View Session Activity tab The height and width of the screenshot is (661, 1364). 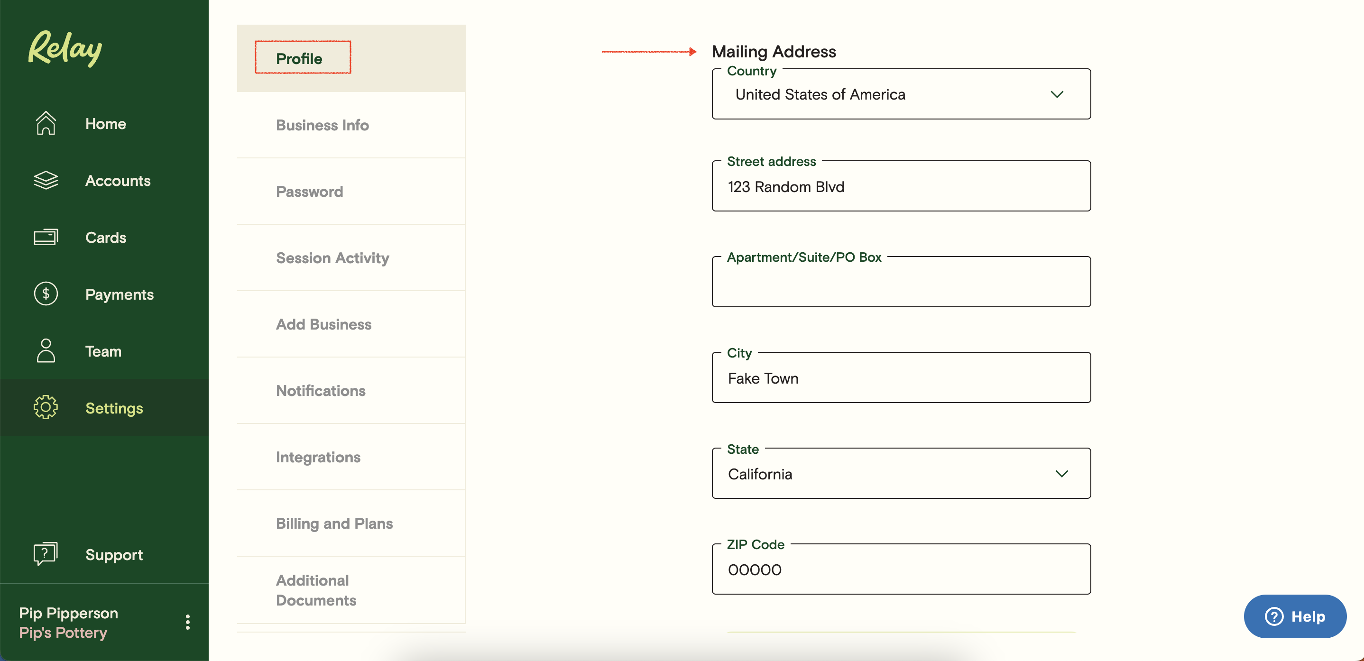tap(351, 258)
